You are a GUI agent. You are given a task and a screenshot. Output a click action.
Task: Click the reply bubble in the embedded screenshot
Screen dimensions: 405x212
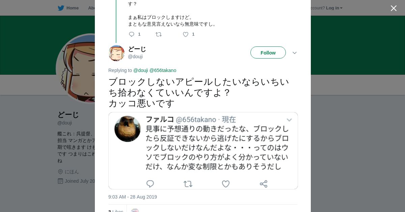coord(150,184)
